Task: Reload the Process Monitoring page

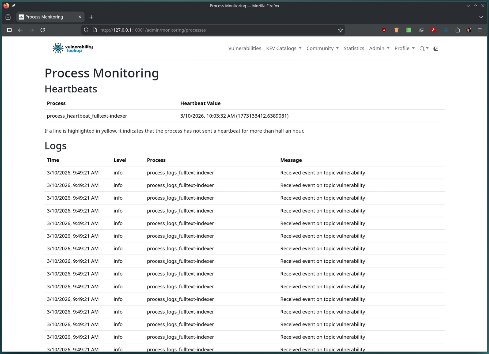Action: (x=43, y=30)
